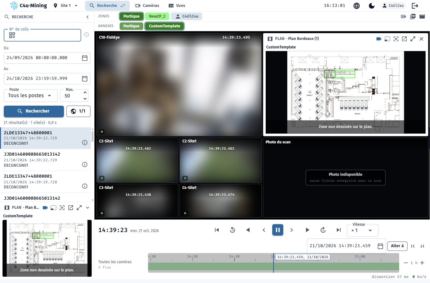This screenshot has width=430, height=283.
Task: Export PDF report icon
Action: (413, 16)
